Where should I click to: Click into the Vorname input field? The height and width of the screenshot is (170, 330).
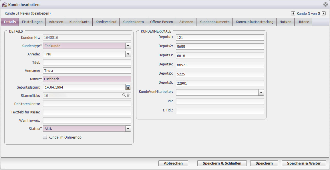pos(87,71)
